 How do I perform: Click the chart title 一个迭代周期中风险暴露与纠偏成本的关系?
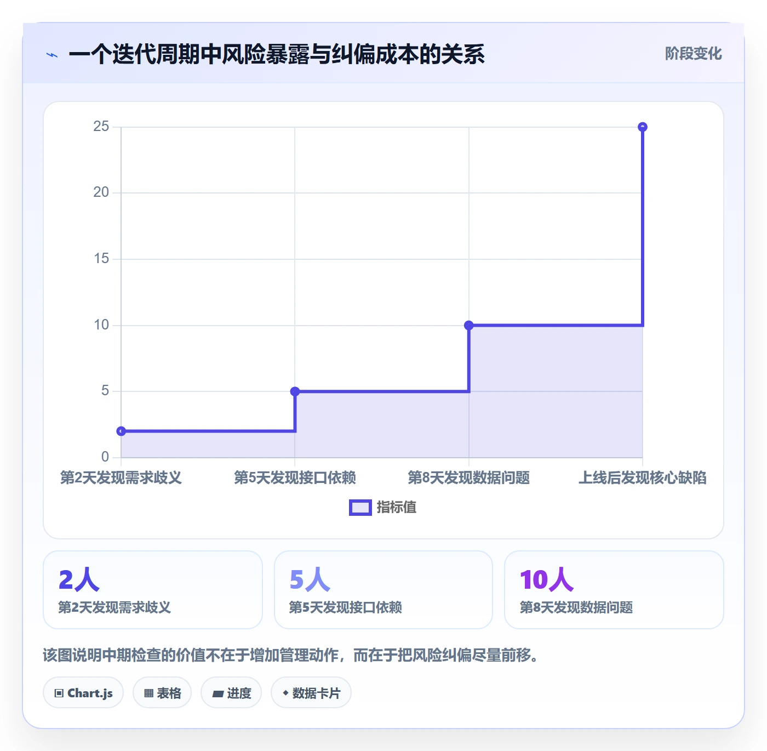coord(277,55)
